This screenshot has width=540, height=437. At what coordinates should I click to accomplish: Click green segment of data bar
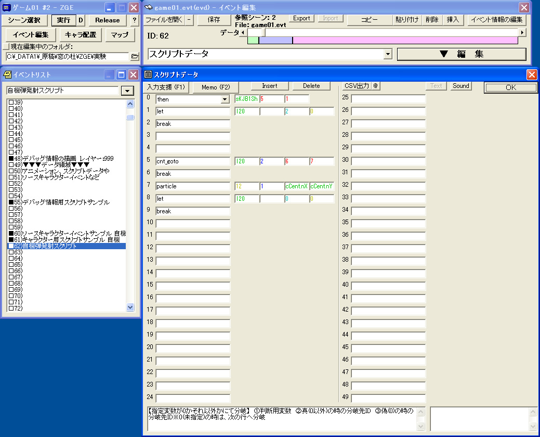[x=253, y=41]
